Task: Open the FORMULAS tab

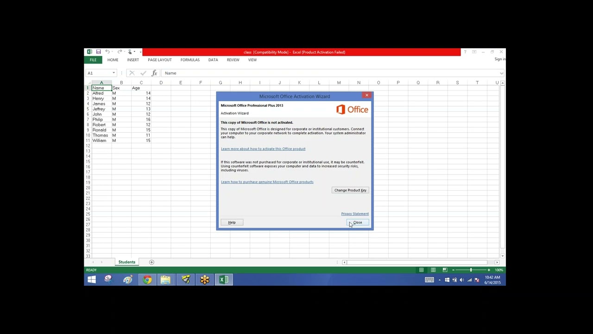Action: click(x=190, y=60)
